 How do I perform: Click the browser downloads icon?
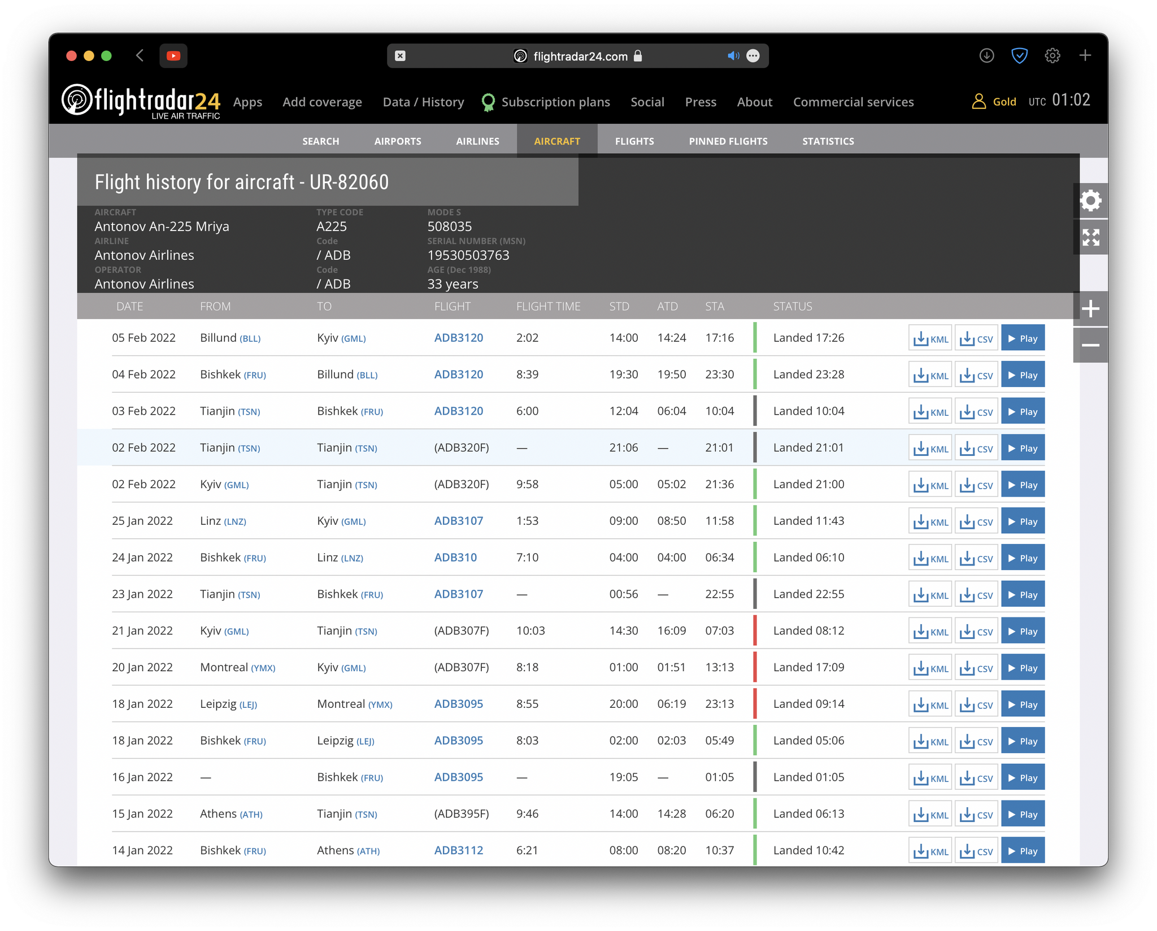(x=987, y=55)
